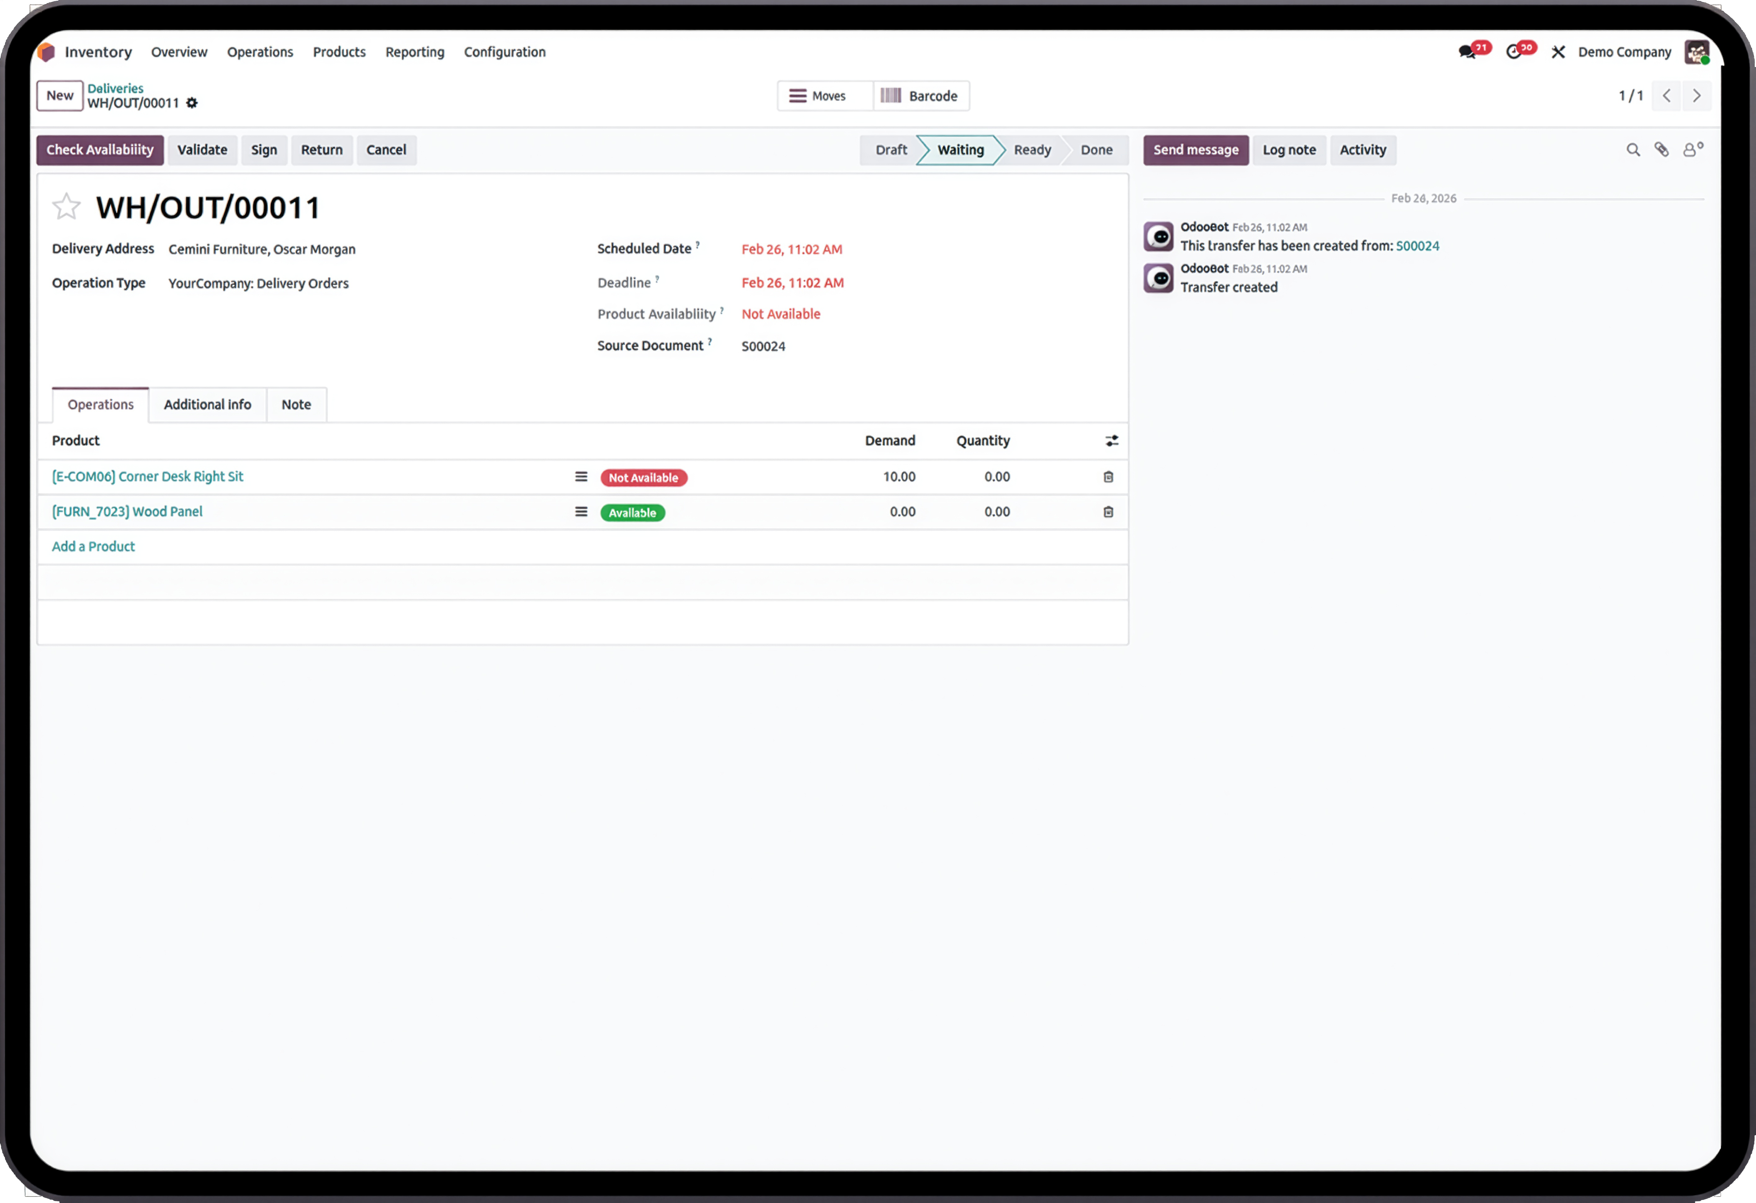Screen dimensions: 1756x1203
Task: Switch to the Additional info tab
Action: (208, 405)
